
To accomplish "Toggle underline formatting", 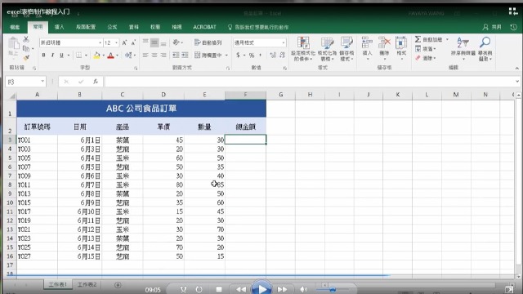I will click(x=61, y=56).
